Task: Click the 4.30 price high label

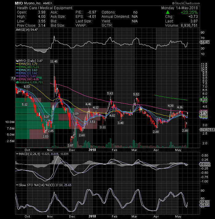Action: [171, 106]
